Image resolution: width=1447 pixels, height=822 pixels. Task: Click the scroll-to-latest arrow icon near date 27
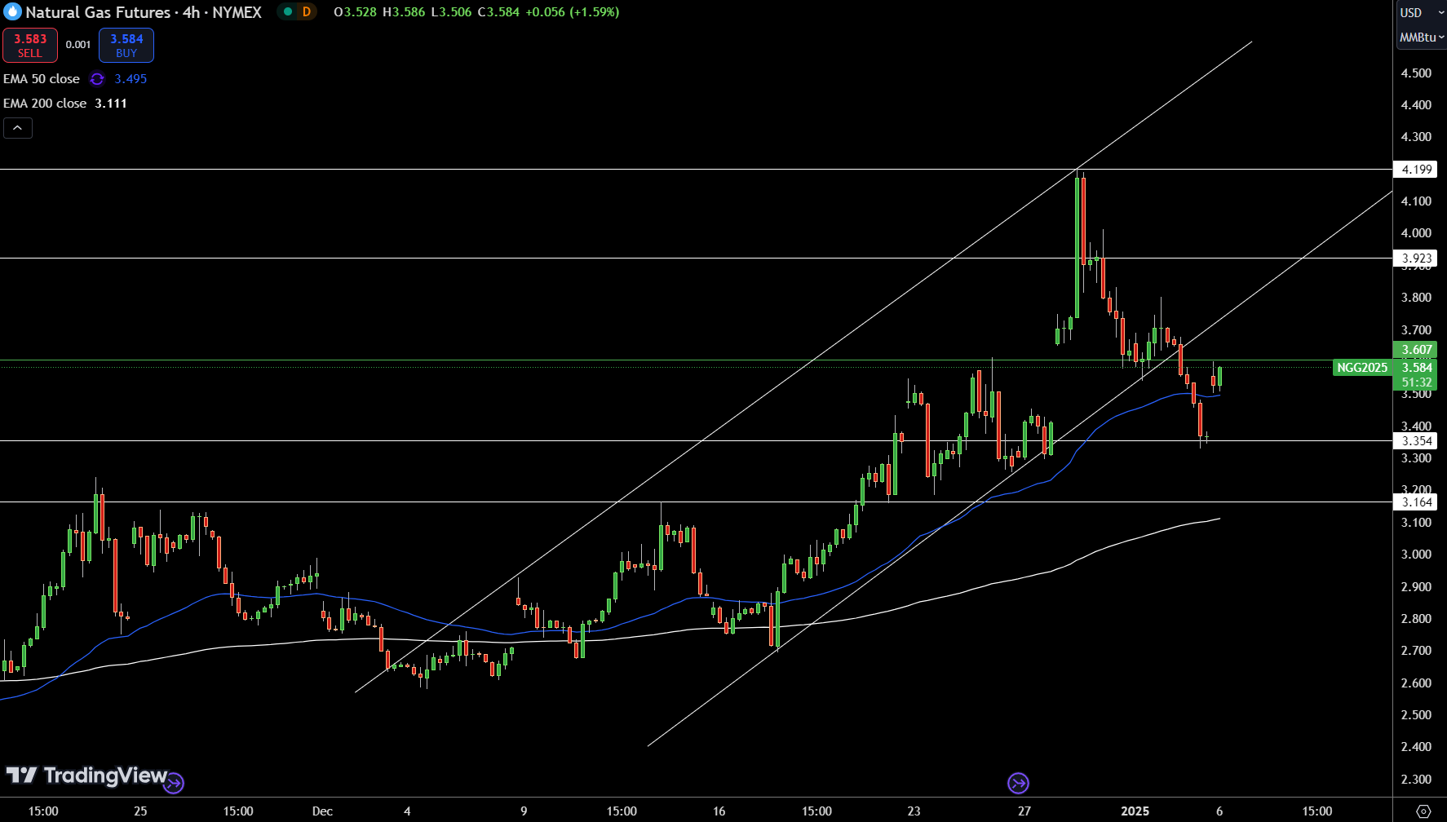(x=1018, y=784)
